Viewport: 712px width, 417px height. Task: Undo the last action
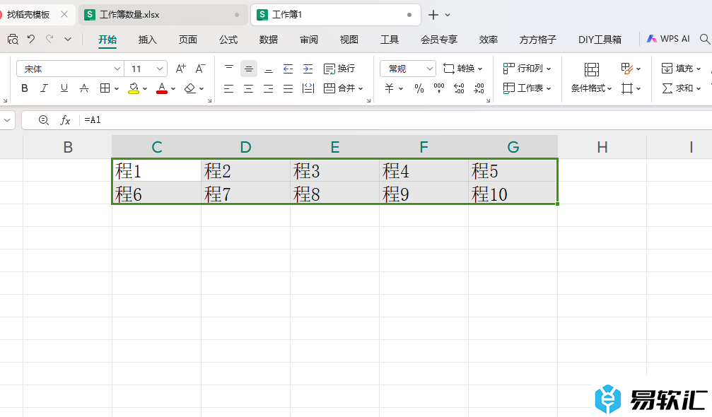(31, 39)
